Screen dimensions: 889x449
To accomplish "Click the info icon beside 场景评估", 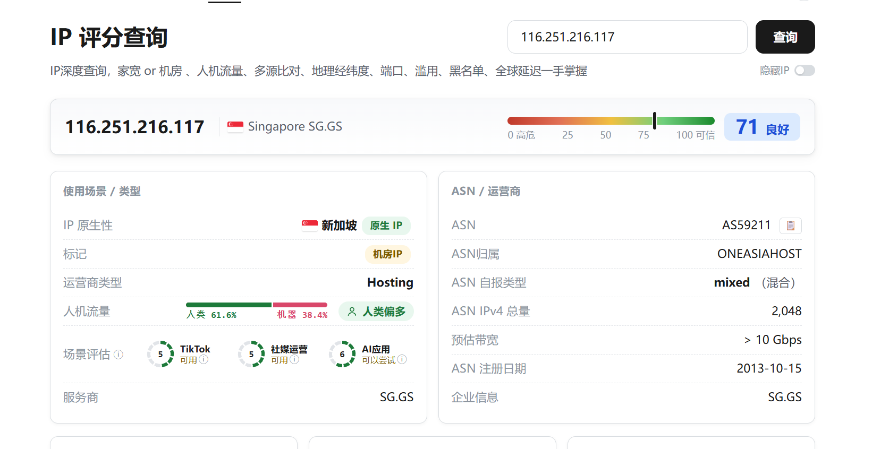I will click(118, 354).
